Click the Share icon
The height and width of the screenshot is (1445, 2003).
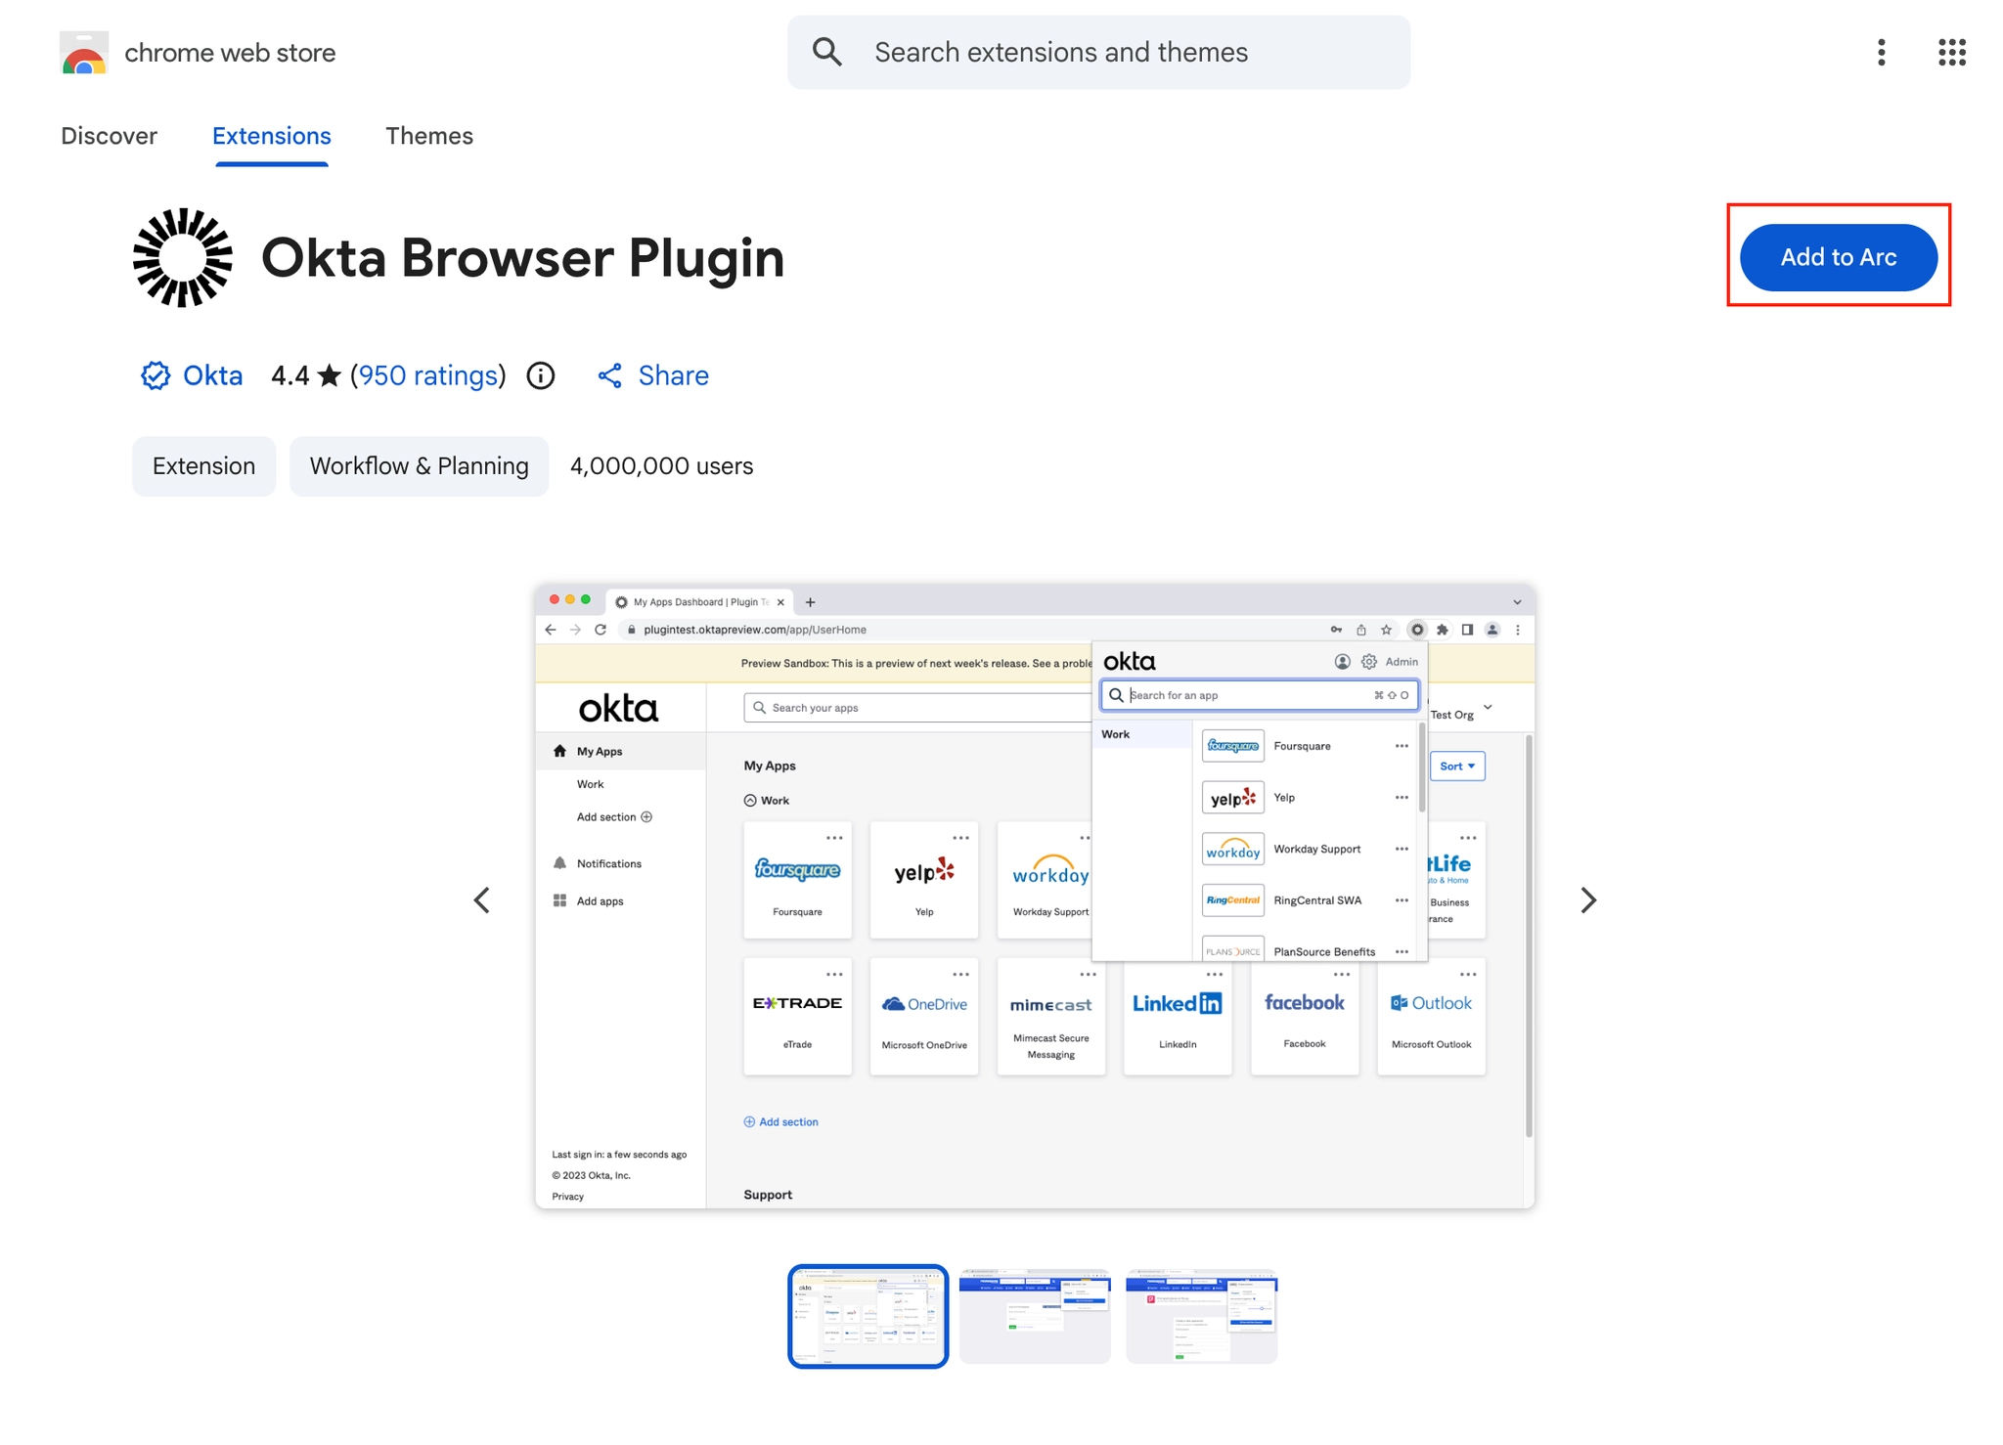click(x=609, y=375)
